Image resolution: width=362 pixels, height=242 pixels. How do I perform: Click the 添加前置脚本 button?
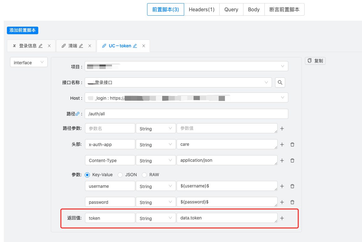pyautogui.click(x=22, y=30)
